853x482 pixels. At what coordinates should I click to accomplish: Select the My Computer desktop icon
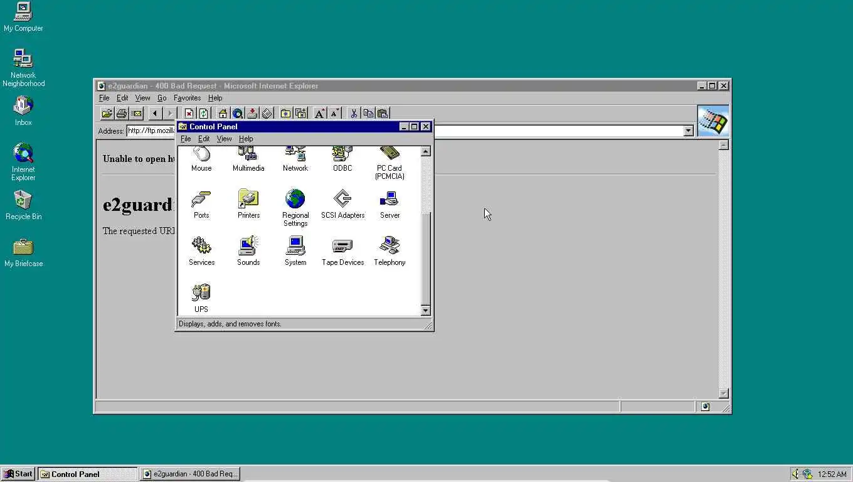[23, 16]
